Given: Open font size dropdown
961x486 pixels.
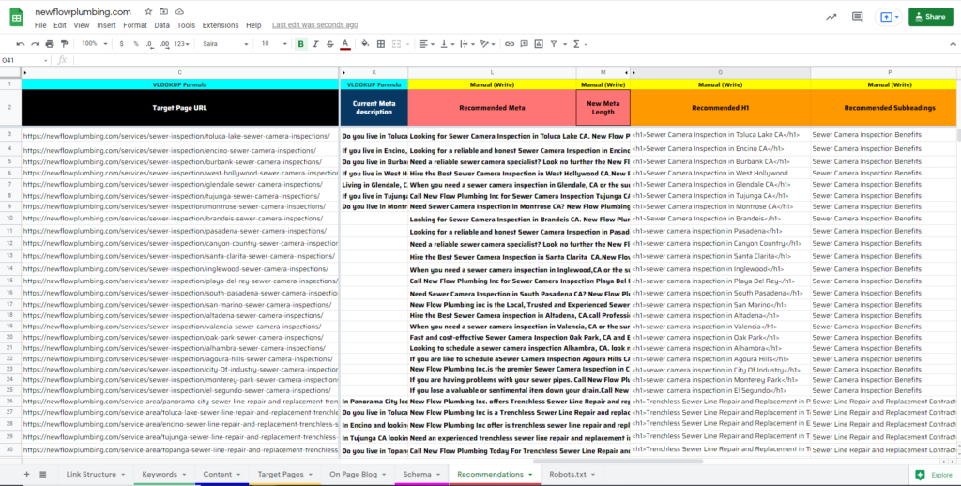Looking at the screenshot, I should tap(274, 44).
